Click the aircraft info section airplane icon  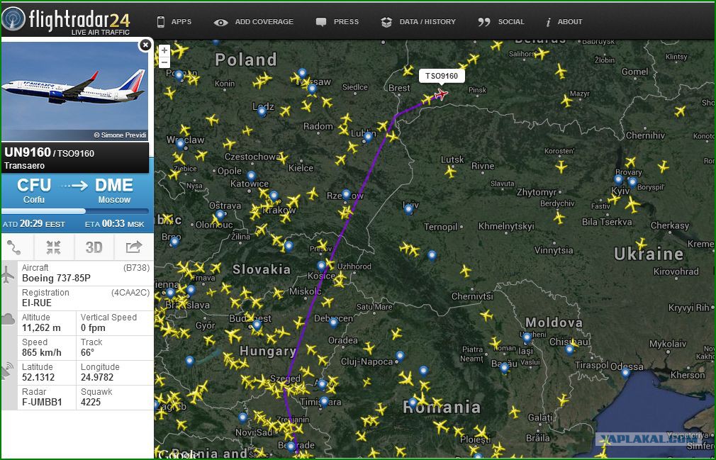pos(8,275)
